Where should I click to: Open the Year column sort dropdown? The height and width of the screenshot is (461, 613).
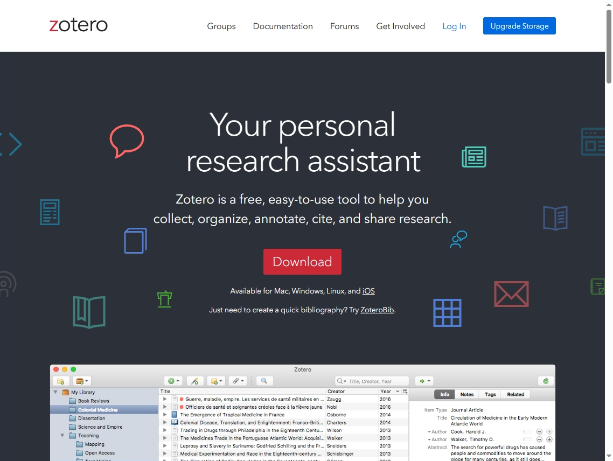pyautogui.click(x=398, y=392)
